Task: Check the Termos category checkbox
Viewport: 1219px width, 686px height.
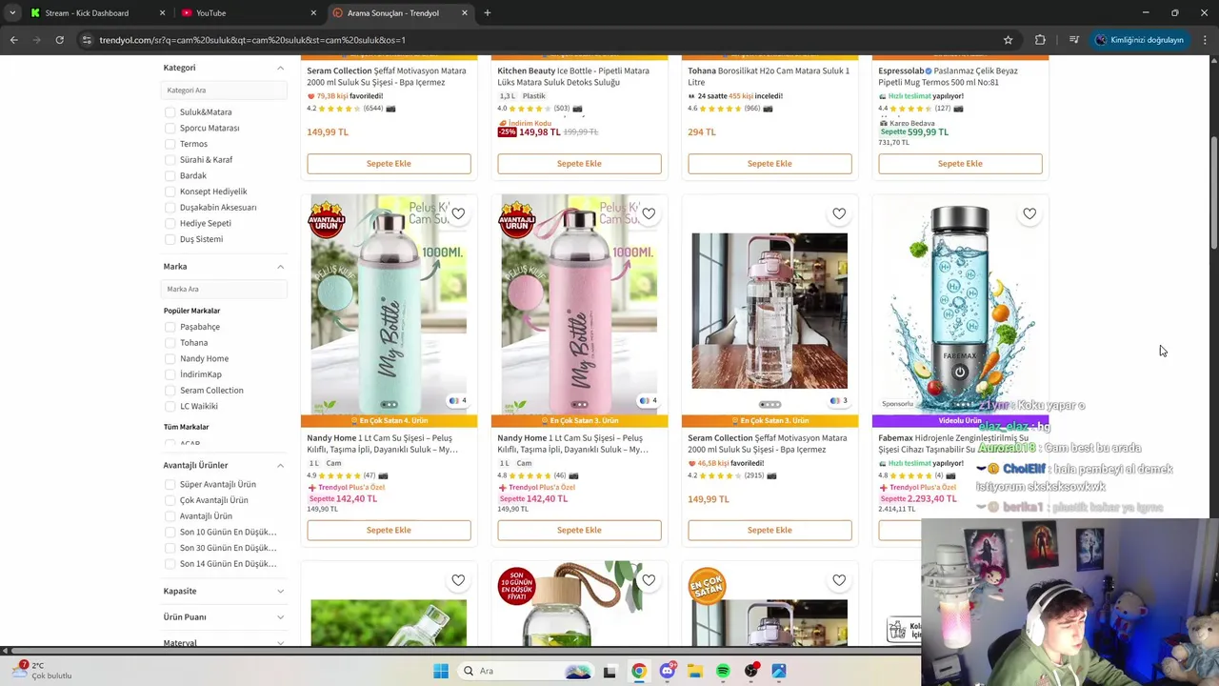Action: 170,144
